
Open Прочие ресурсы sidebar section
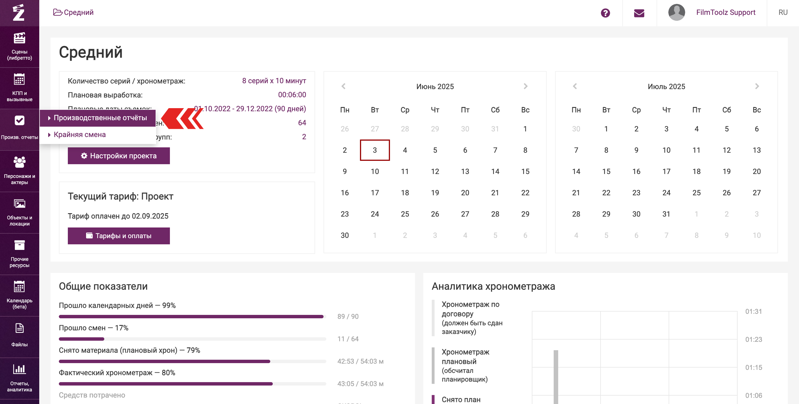pos(20,254)
